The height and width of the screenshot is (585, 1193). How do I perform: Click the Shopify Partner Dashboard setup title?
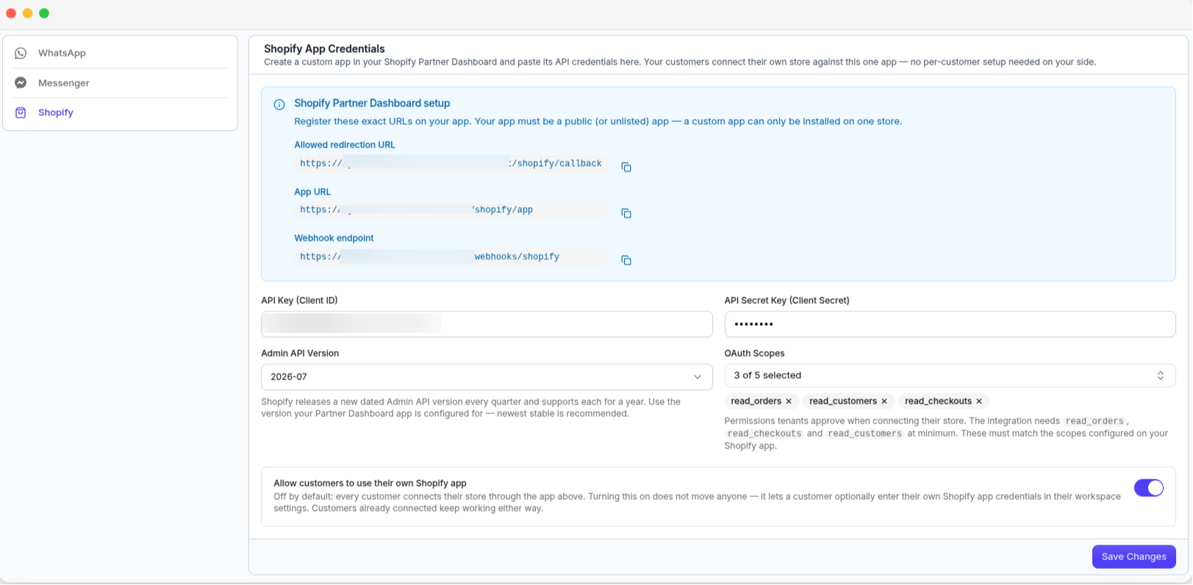pyautogui.click(x=372, y=103)
